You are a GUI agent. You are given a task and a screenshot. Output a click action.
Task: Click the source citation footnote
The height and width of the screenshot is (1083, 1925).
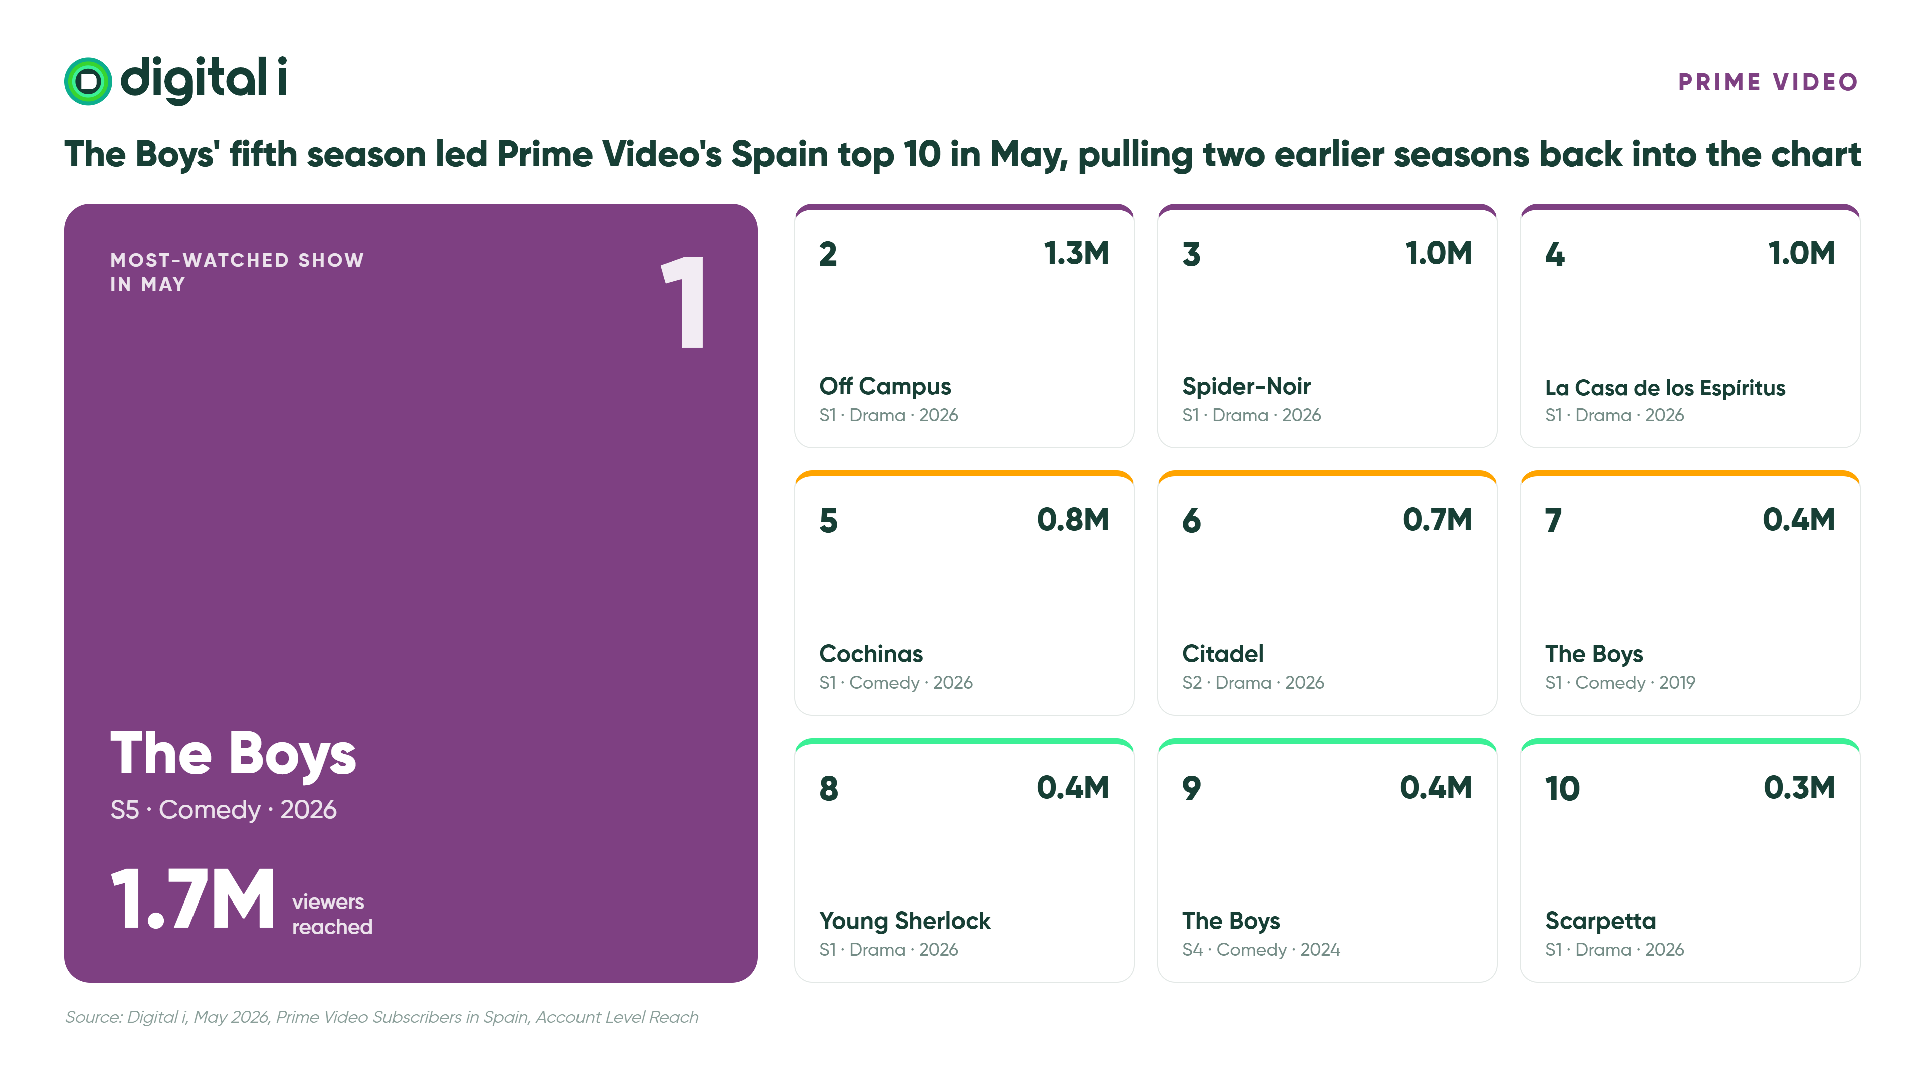click(382, 1017)
